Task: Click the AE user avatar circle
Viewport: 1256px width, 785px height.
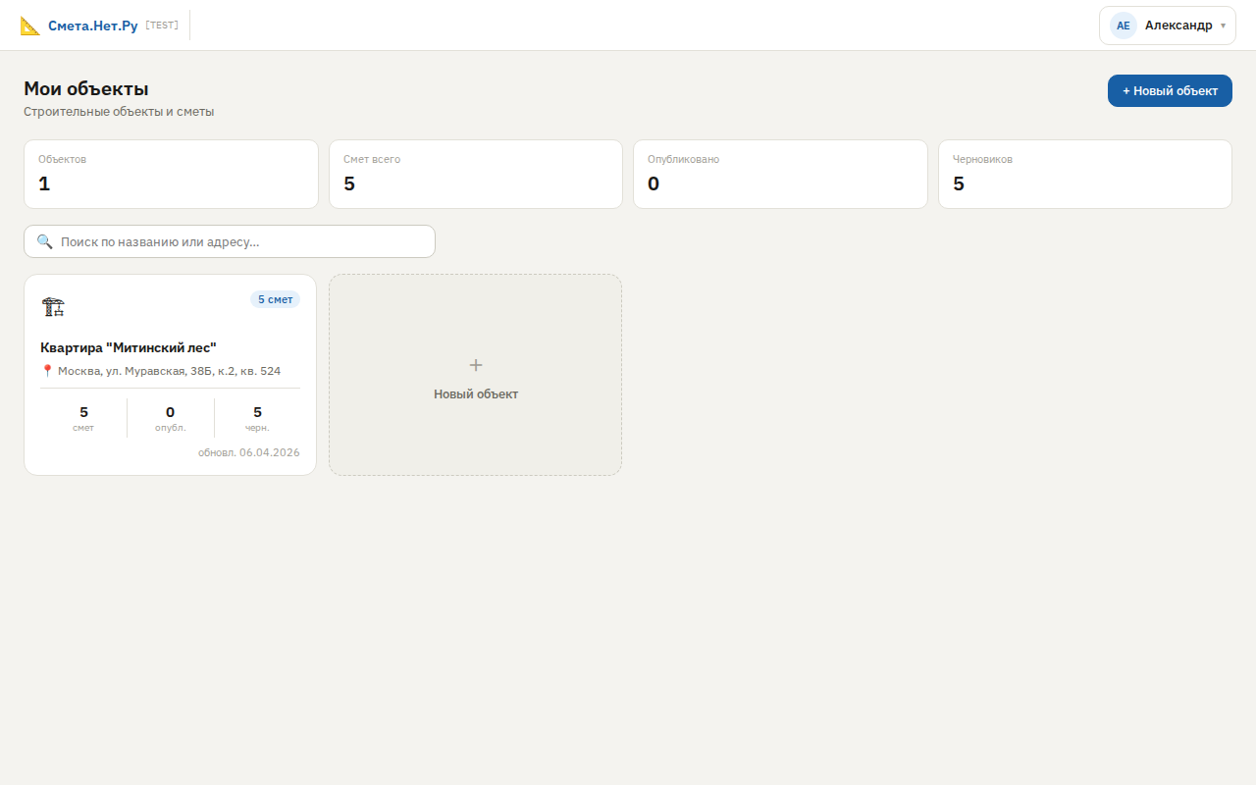Action: coord(1123,26)
